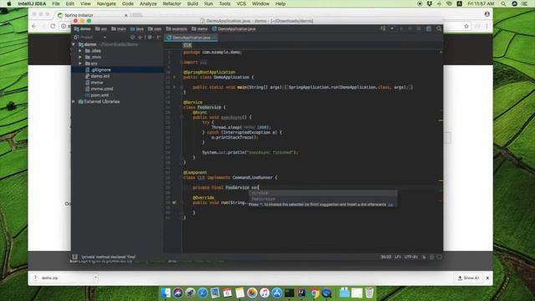The image size is (535, 301).
Task: Open Spotlight search in menu bar
Action: [x=503, y=3]
